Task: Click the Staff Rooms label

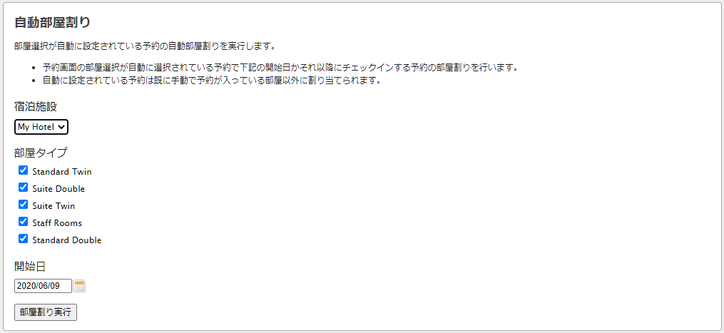Action: [57, 223]
